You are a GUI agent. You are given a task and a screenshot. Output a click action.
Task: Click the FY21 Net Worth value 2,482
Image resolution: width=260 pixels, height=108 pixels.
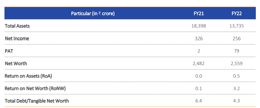199,64
